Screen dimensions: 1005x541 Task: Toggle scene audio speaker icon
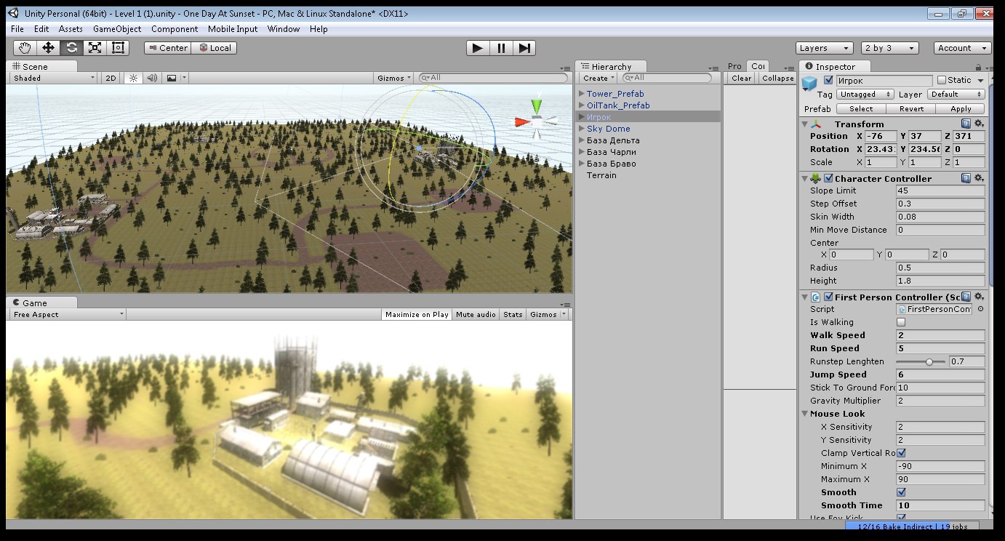(x=152, y=78)
